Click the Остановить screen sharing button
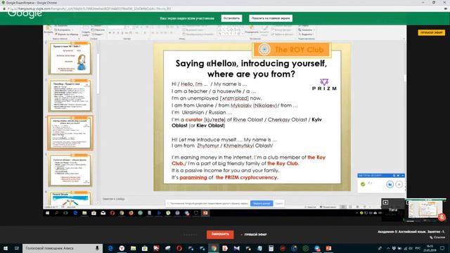 (x=231, y=18)
